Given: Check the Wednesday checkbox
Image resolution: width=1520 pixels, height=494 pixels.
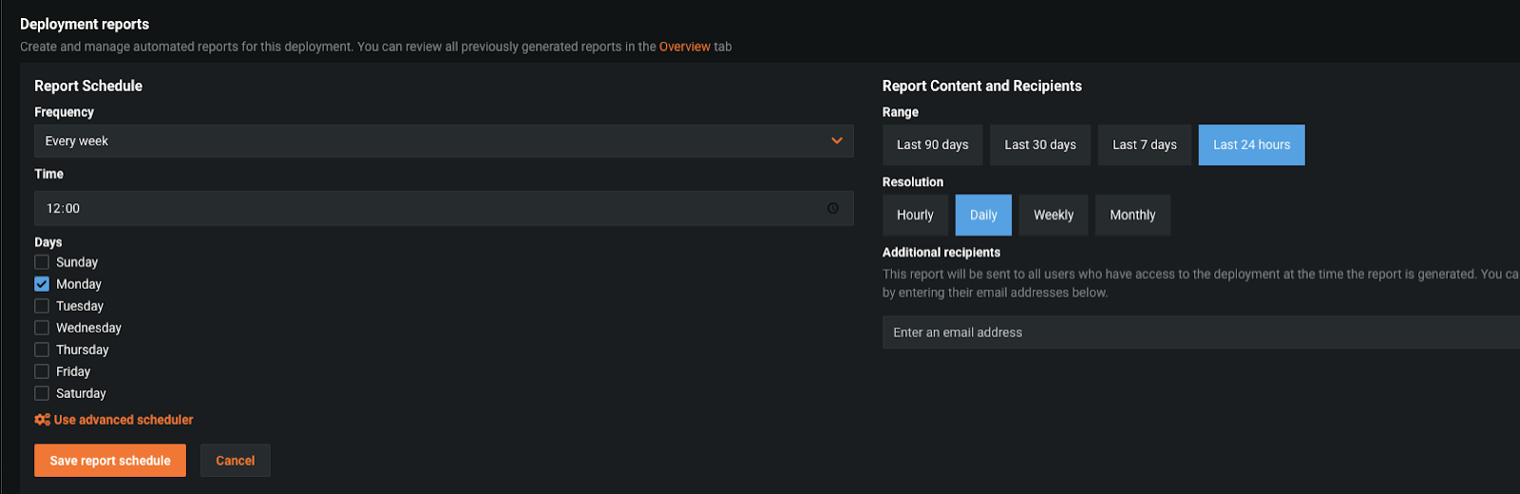Looking at the screenshot, I should [42, 328].
